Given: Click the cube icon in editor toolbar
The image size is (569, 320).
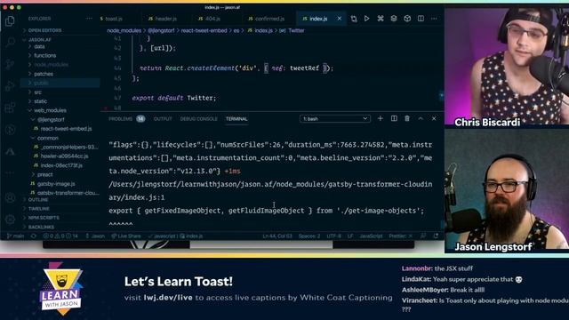Looking at the screenshot, I should tap(407, 19).
